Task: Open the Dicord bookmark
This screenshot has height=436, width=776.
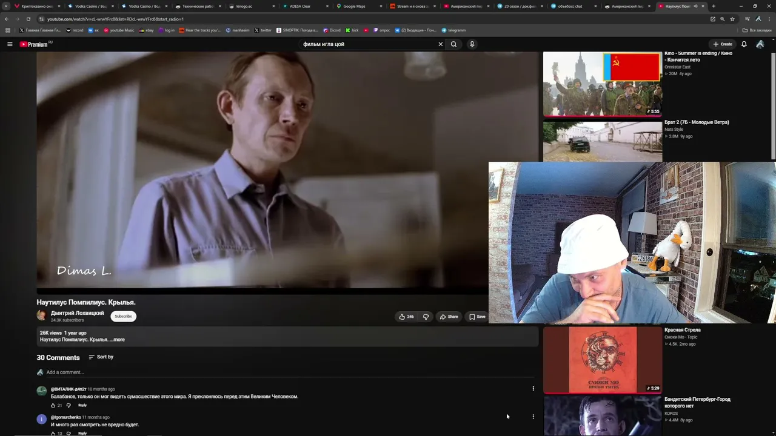Action: 332,30
